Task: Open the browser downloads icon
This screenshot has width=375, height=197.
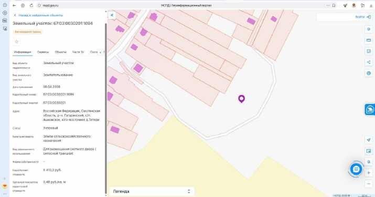Action: point(371,5)
